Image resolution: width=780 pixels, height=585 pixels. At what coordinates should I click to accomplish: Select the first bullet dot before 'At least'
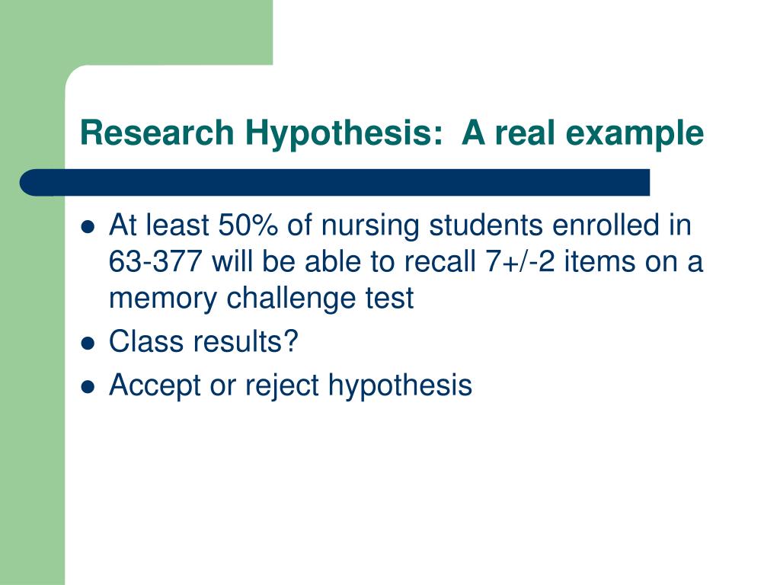coord(88,227)
